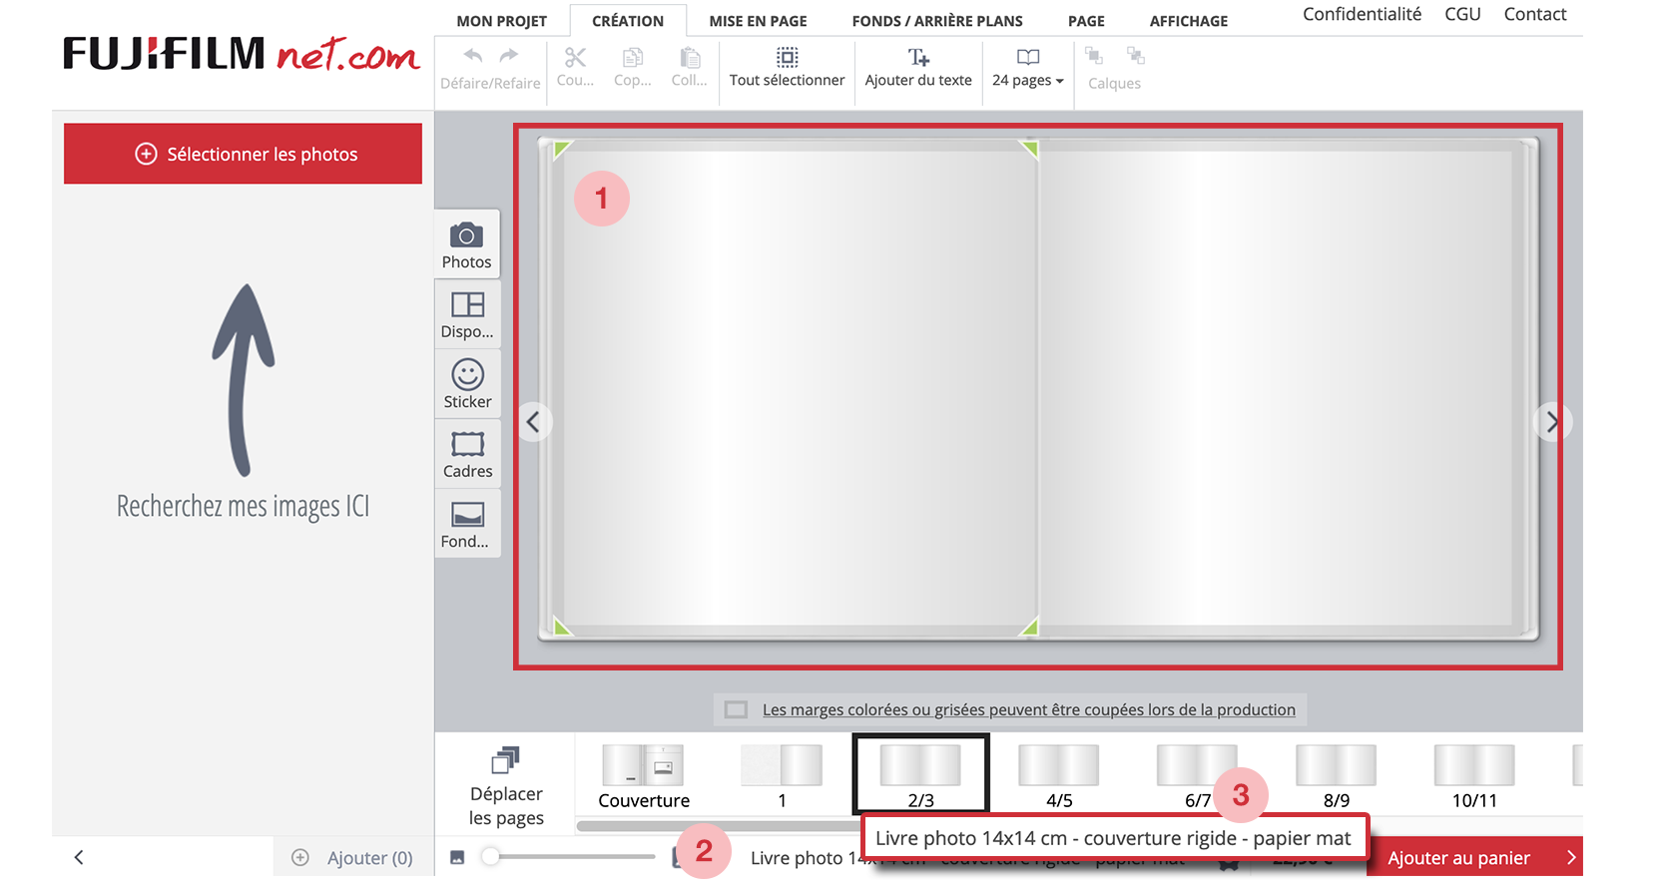Open the Dispo... layouts panel
The image size is (1664, 886).
point(467,314)
